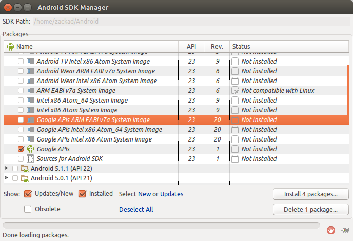Image resolution: width=353 pixels, height=241 pixels.
Task: Click the Select Updates link
Action: 172,194
